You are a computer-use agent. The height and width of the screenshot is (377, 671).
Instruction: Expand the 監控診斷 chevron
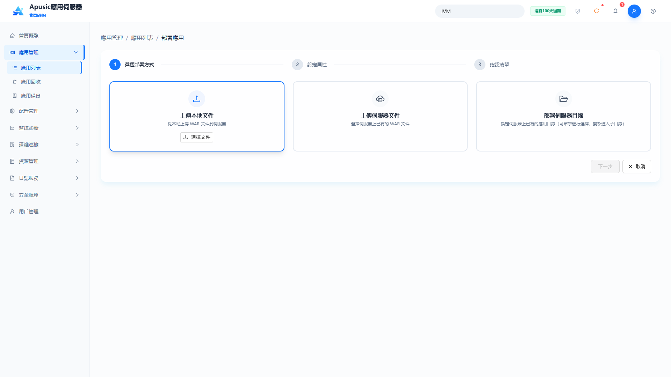tap(77, 128)
